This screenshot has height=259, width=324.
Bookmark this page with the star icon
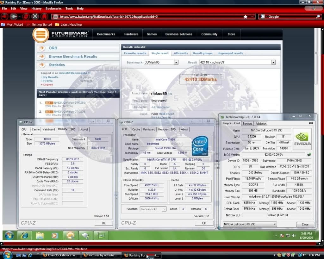(x=245, y=17)
